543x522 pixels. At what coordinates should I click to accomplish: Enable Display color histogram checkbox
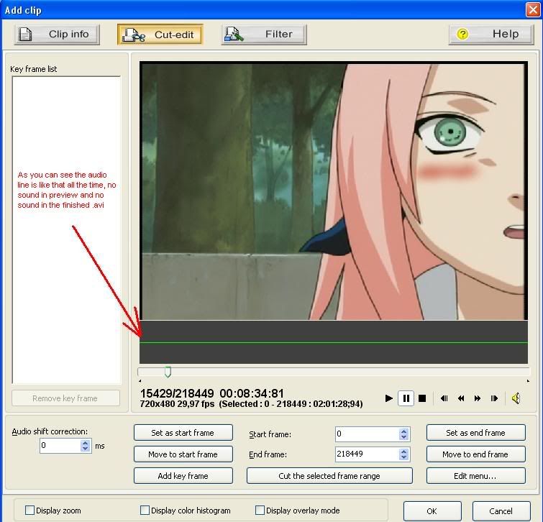click(145, 510)
